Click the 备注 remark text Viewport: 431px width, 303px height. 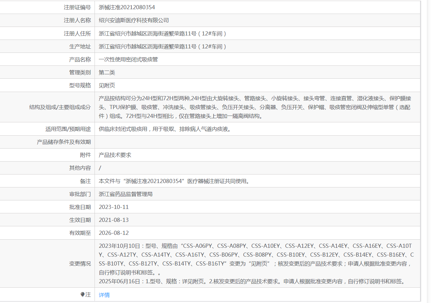click(x=174, y=181)
